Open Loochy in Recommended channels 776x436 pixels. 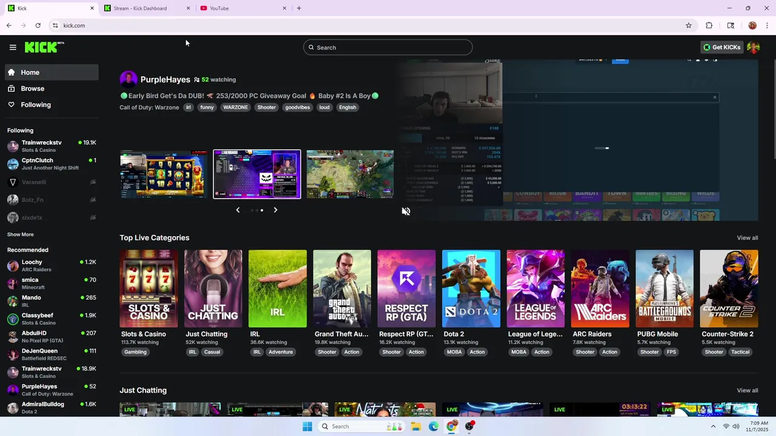point(52,266)
